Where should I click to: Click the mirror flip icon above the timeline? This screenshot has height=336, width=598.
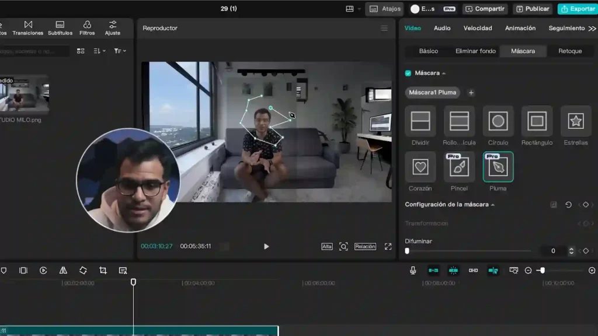point(63,270)
